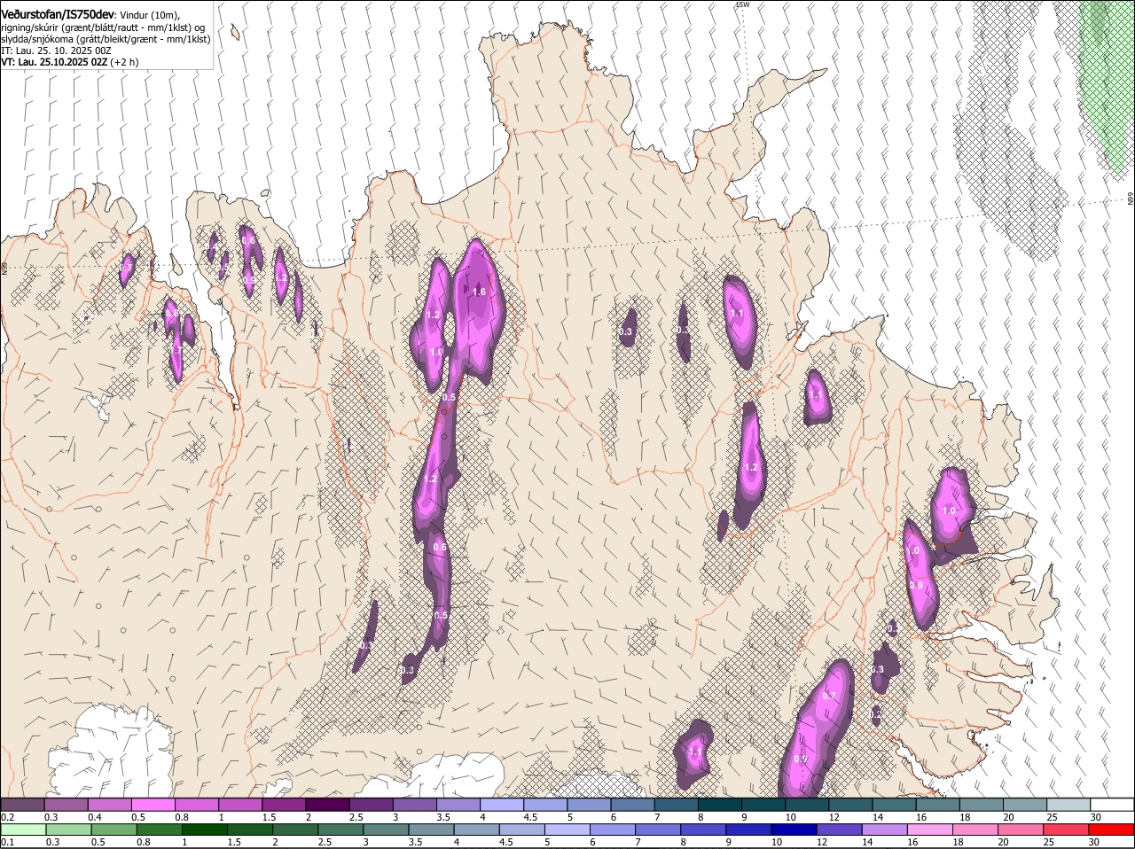Pick lower scale swatch between 25 and 30
The height and width of the screenshot is (849, 1135).
coord(1065,830)
